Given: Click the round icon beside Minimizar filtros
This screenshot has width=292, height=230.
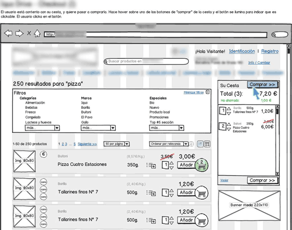Looking at the screenshot, I should 208,92.
